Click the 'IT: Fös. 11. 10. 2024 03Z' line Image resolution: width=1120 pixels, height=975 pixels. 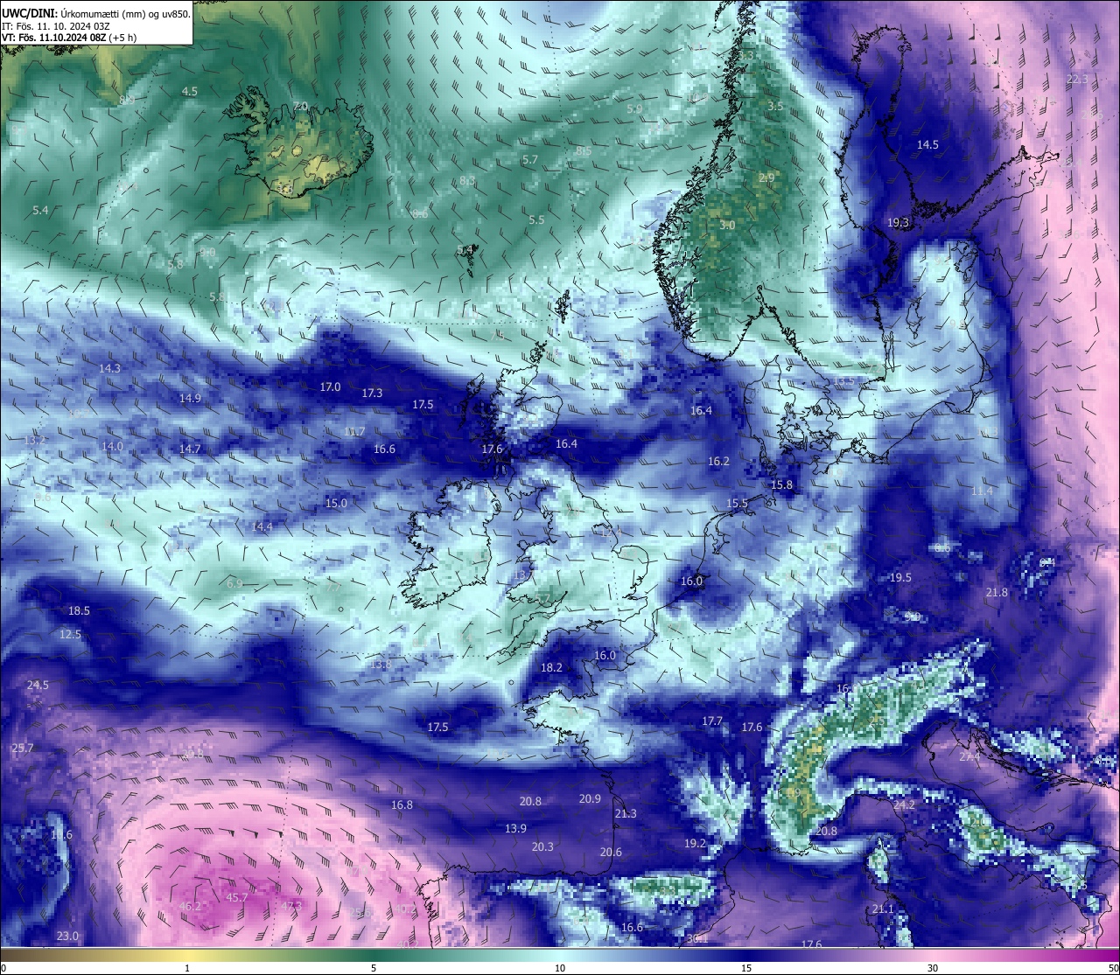tap(56, 26)
